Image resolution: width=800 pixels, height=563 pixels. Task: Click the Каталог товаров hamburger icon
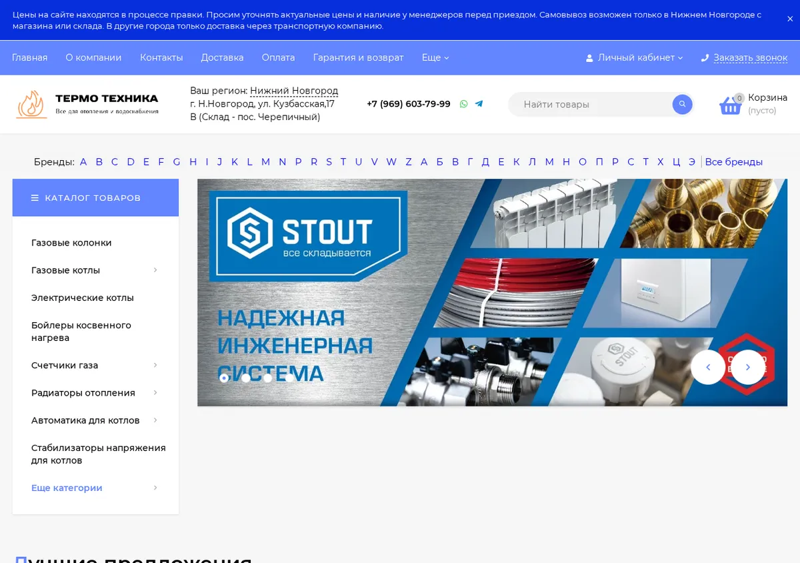point(35,198)
